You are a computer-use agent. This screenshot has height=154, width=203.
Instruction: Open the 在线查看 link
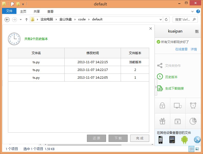[181, 49]
